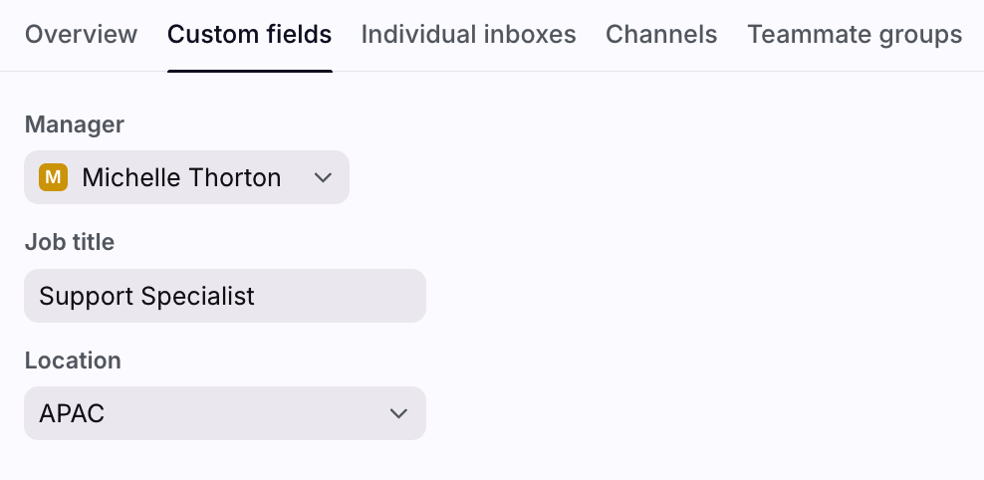Click the Manager field label
Viewport: 984px width, 480px height.
point(75,124)
